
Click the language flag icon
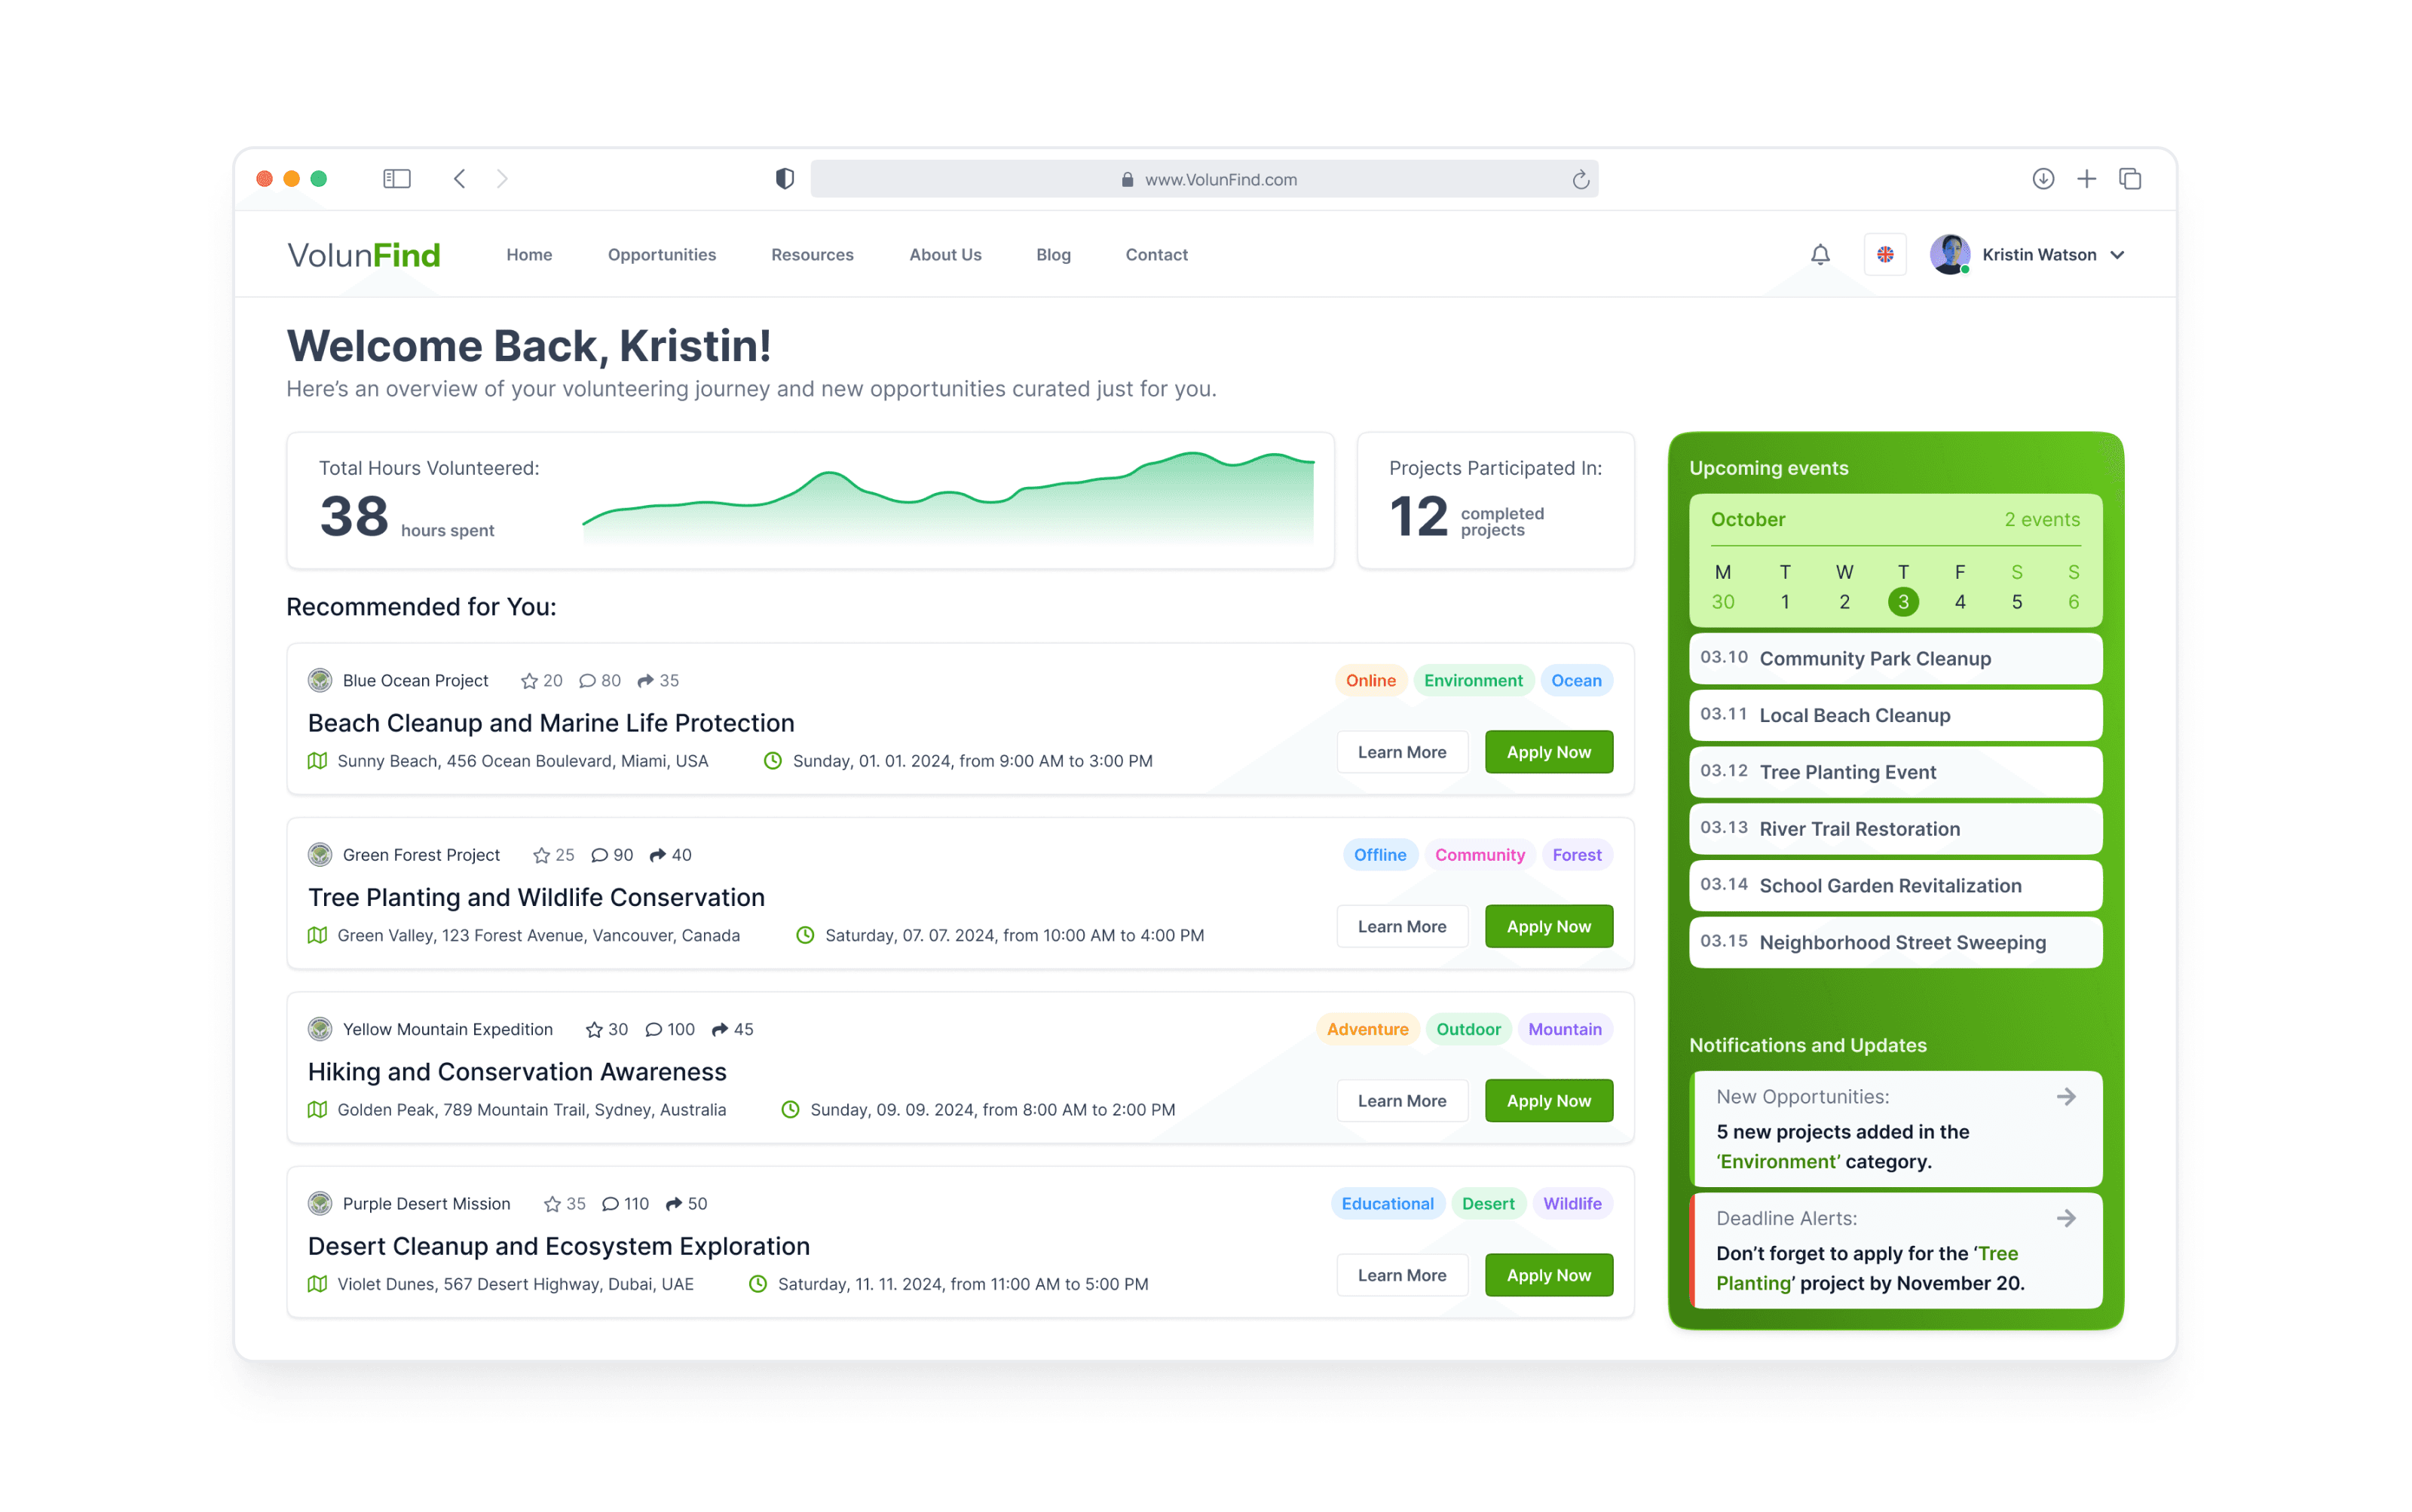(x=1884, y=254)
